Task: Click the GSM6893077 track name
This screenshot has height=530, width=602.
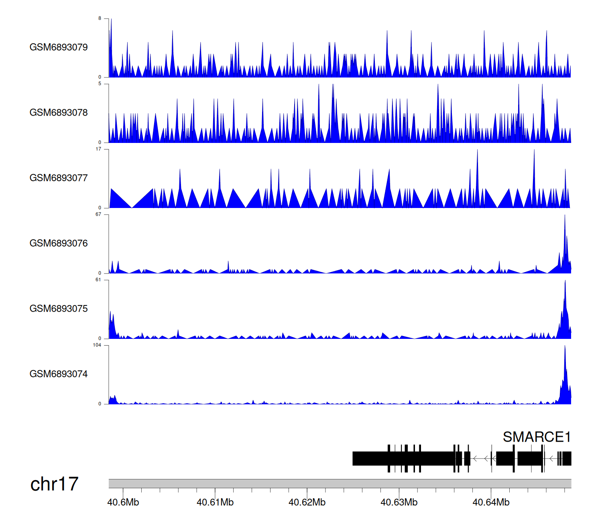Action: tap(59, 178)
